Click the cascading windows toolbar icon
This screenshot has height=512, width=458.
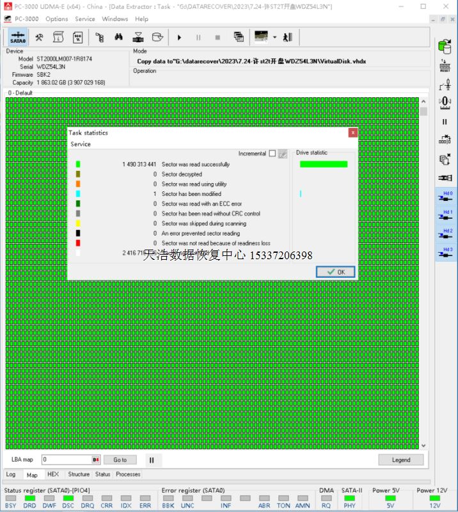pos(239,37)
